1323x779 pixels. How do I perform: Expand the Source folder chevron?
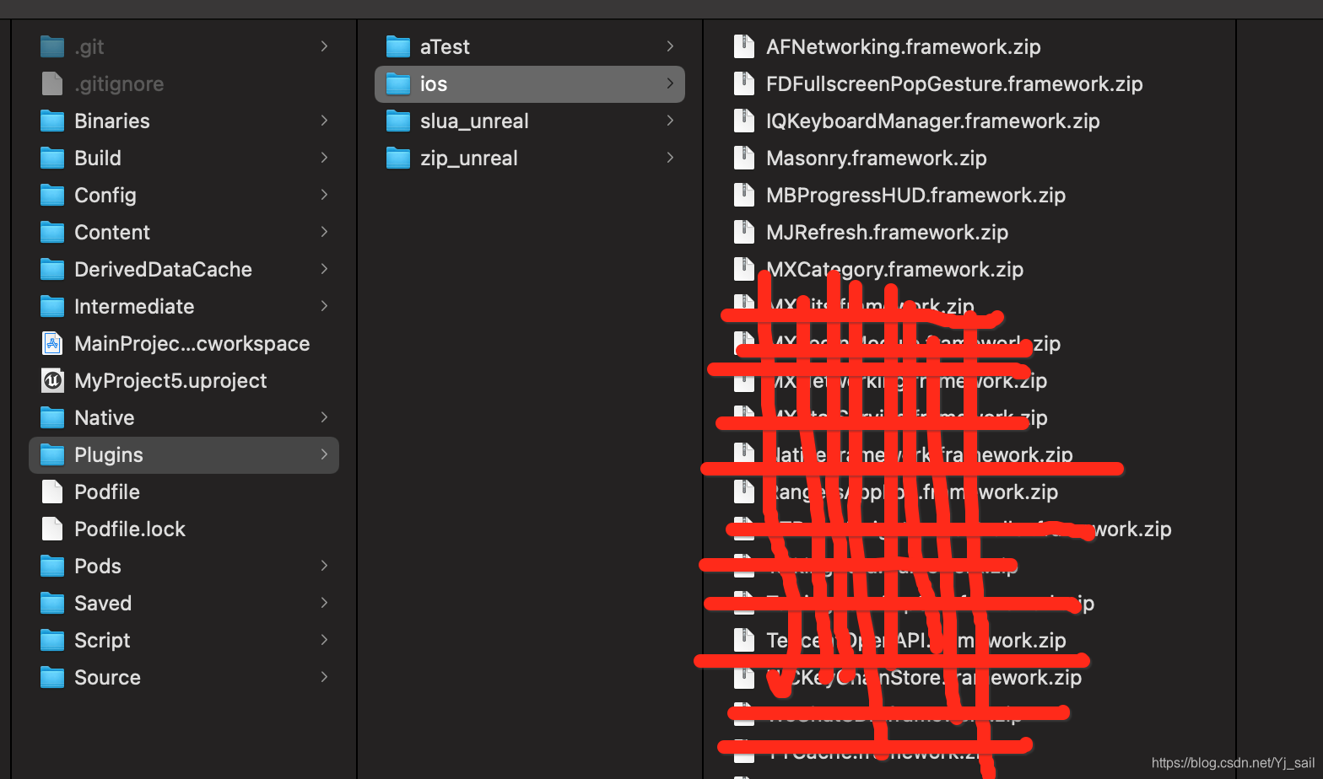pos(324,677)
